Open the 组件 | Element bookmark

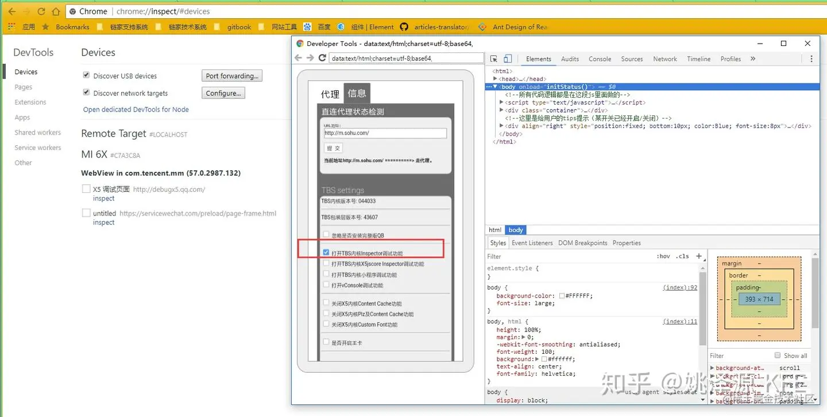tap(366, 27)
